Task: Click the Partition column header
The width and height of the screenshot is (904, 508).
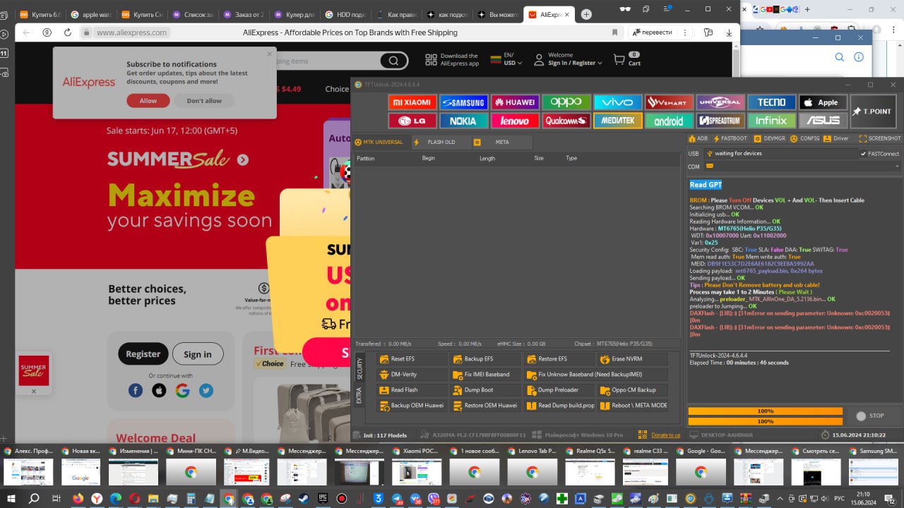Action: click(x=366, y=158)
